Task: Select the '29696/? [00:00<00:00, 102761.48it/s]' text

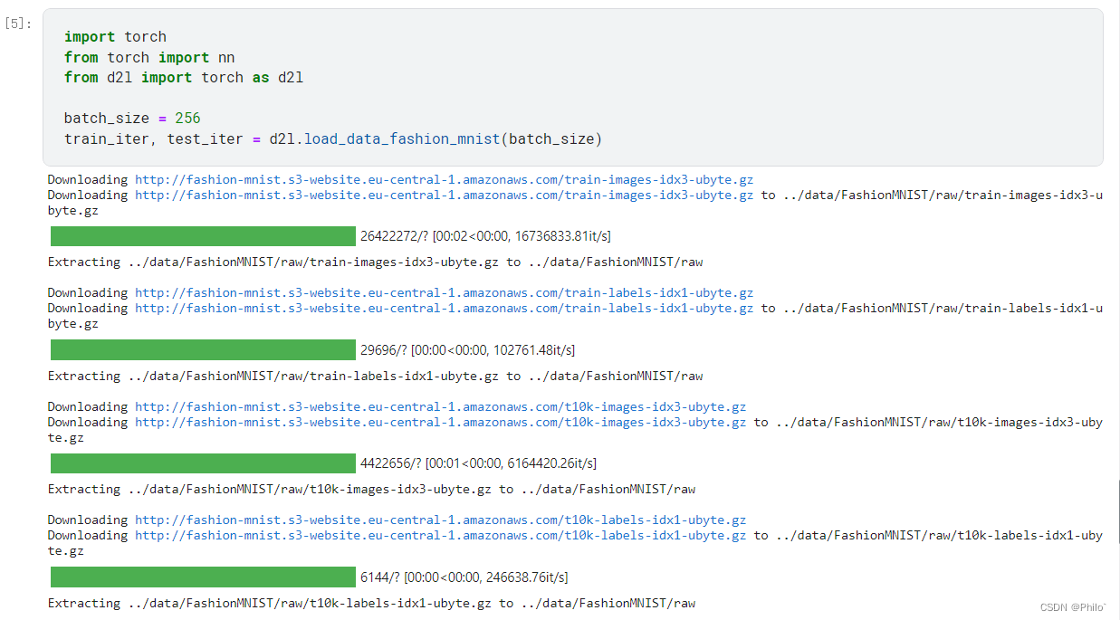Action: click(467, 349)
